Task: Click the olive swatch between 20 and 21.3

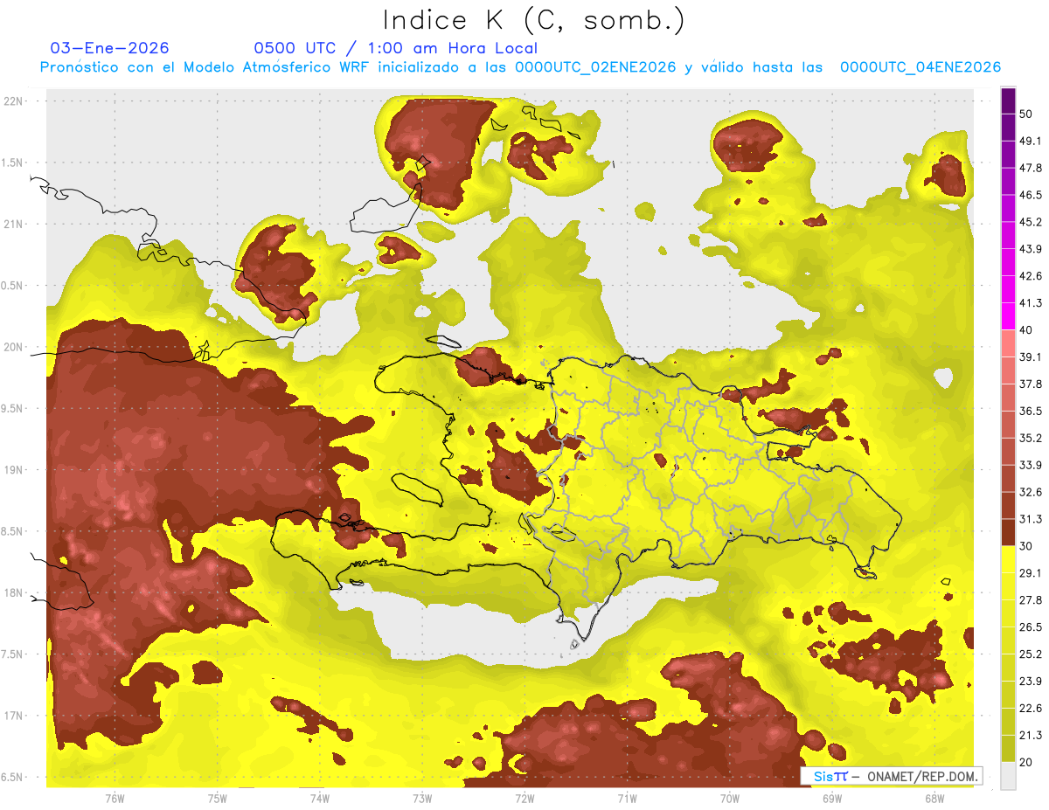Action: point(1008,749)
